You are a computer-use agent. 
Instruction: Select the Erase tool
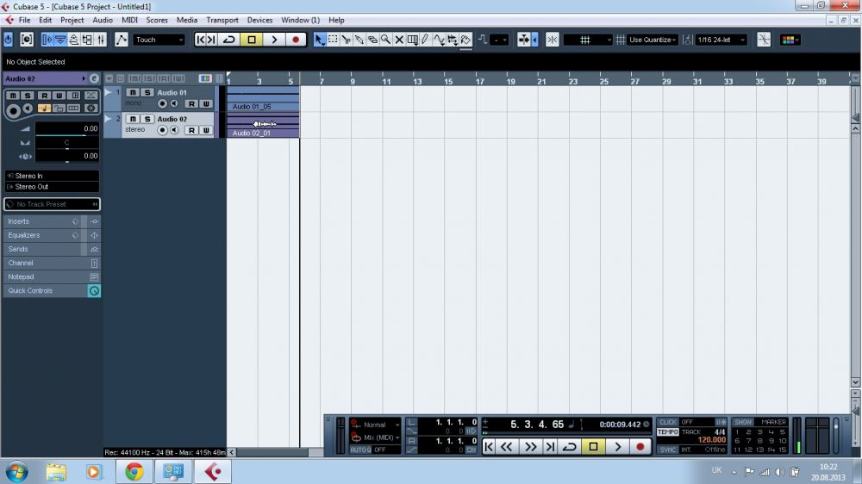tap(372, 40)
